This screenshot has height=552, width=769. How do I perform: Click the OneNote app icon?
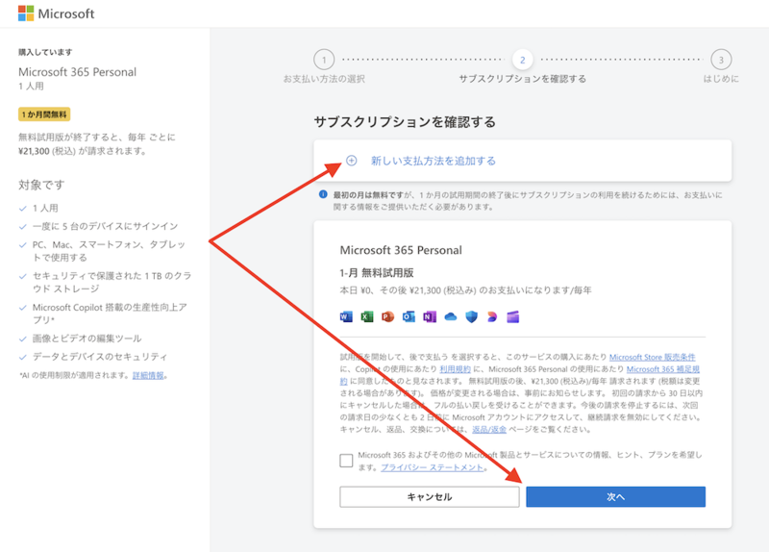pos(430,317)
